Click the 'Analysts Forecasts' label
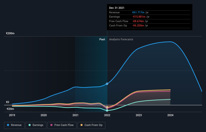The image size is (206, 132). pyautogui.click(x=121, y=40)
